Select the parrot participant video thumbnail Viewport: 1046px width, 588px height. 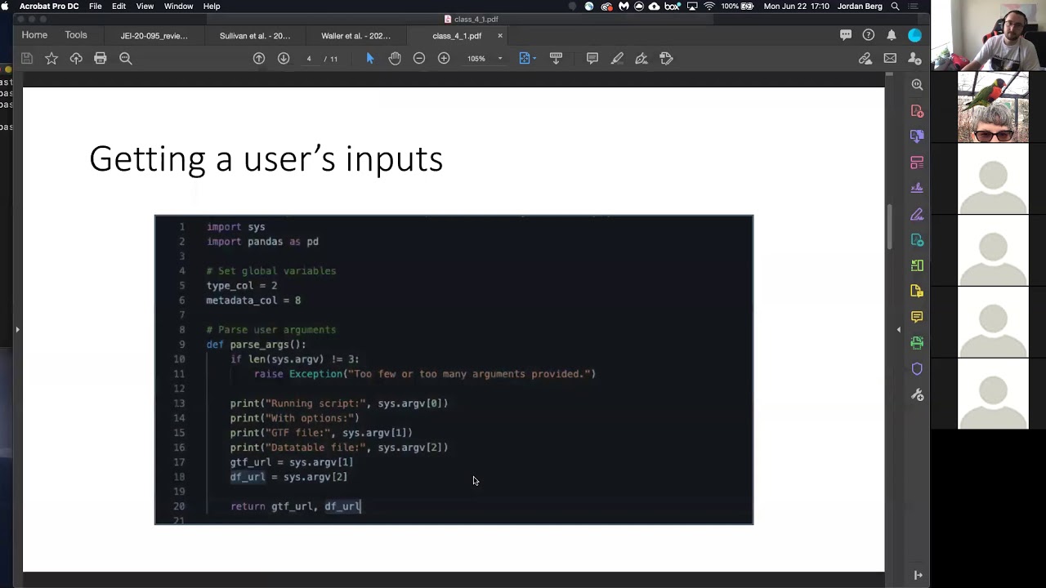[993, 107]
